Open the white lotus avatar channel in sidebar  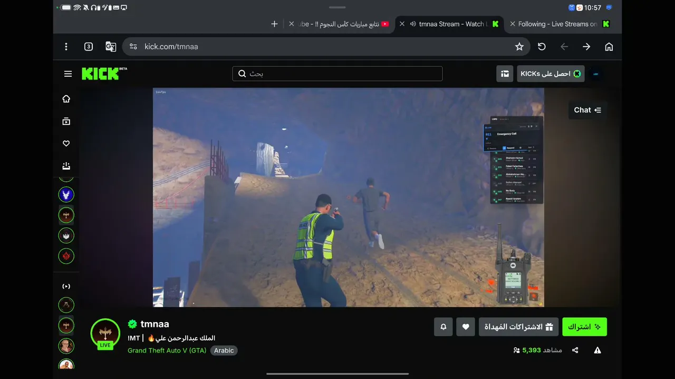(66, 235)
